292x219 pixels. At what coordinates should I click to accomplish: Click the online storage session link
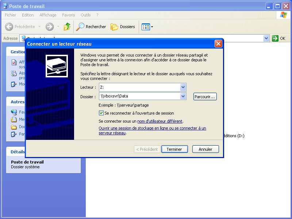pyautogui.click(x=152, y=128)
